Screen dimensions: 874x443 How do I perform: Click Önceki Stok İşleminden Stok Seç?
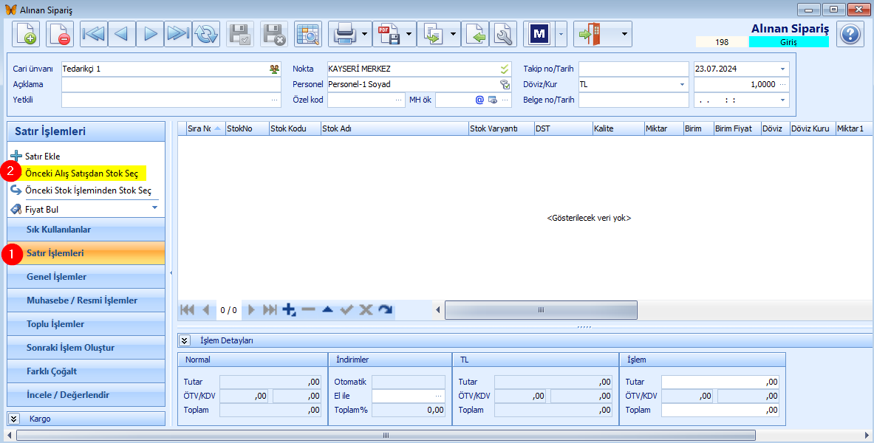pos(88,190)
